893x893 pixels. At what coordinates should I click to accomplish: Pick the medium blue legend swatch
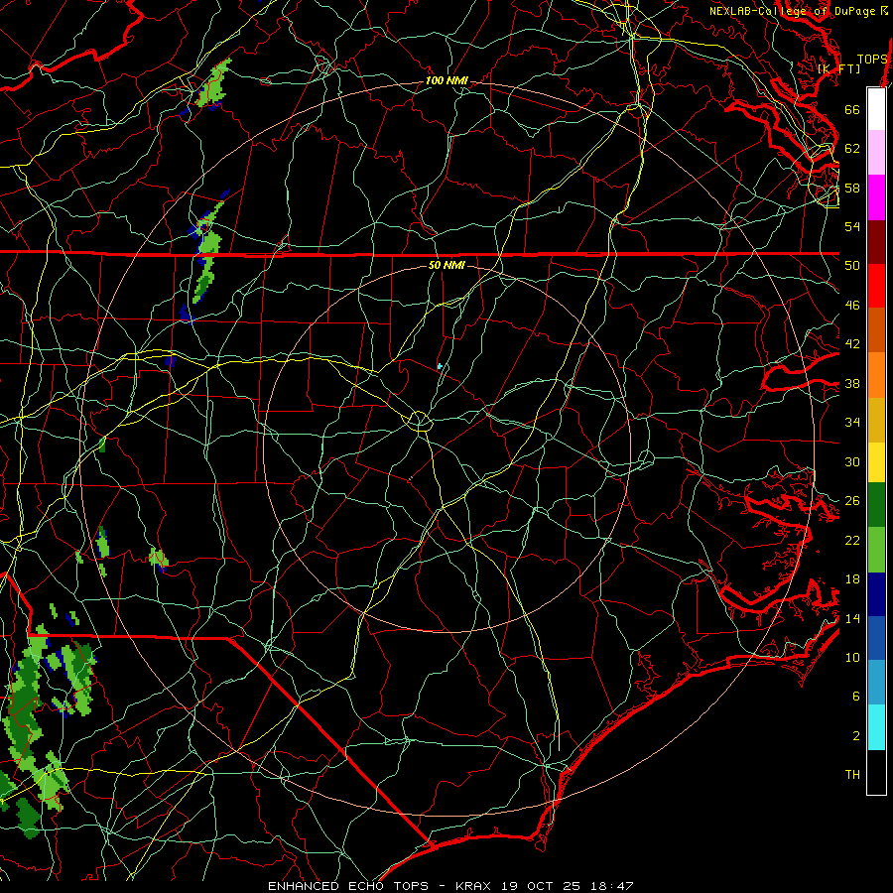(876, 638)
